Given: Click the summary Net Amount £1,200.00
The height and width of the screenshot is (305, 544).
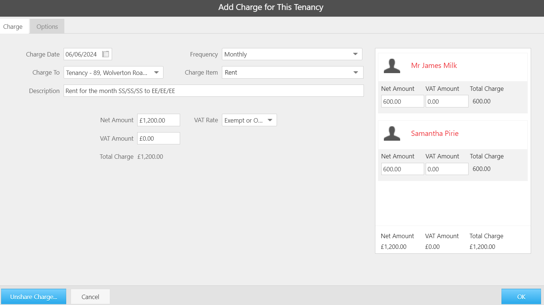Looking at the screenshot, I should [x=393, y=247].
